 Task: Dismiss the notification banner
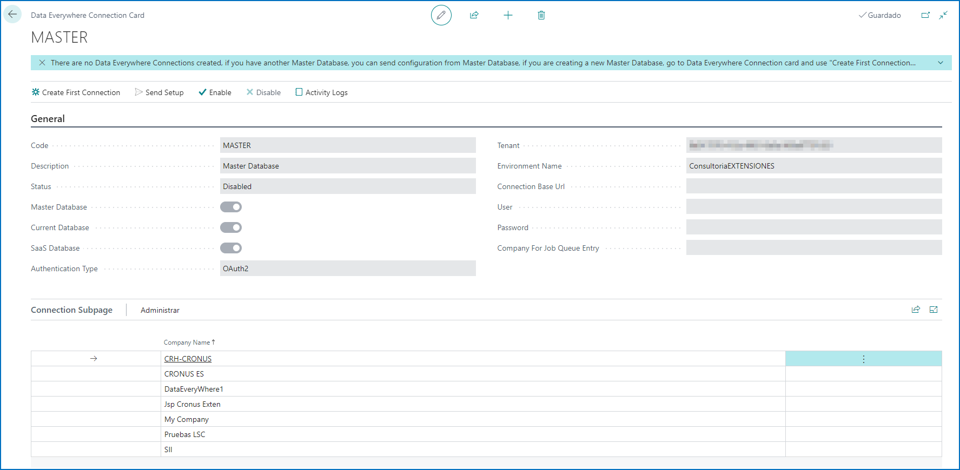point(42,63)
